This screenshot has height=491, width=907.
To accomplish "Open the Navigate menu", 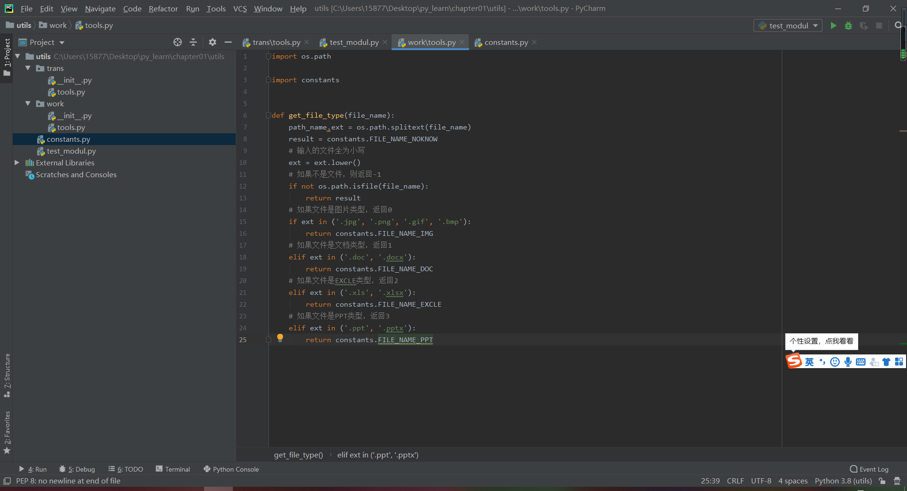I will tap(100, 9).
